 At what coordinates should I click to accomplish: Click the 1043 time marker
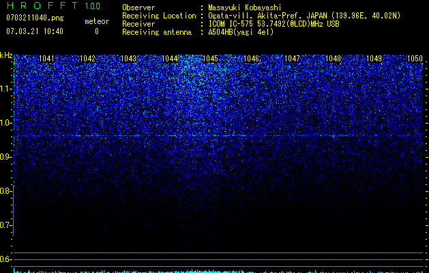tap(128, 59)
